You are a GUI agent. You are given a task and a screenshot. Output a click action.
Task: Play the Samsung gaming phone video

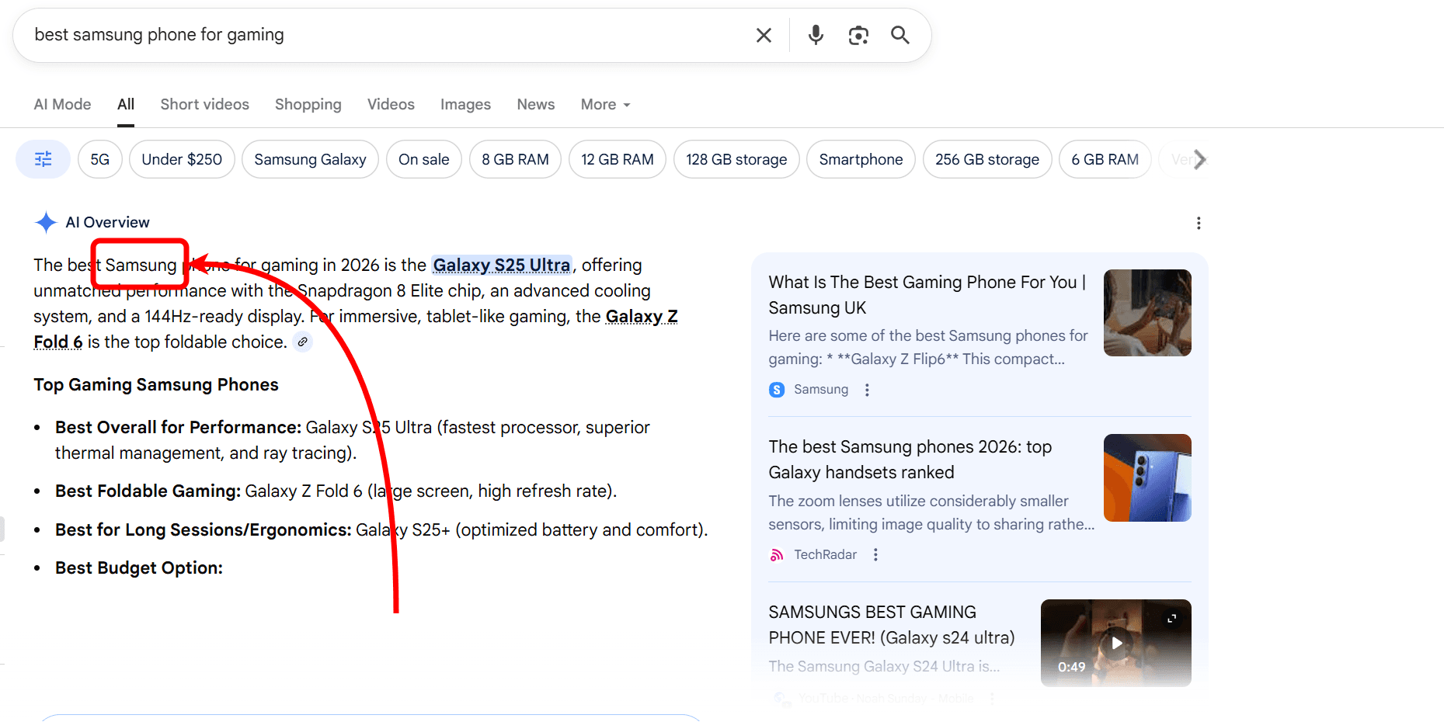(x=1116, y=644)
